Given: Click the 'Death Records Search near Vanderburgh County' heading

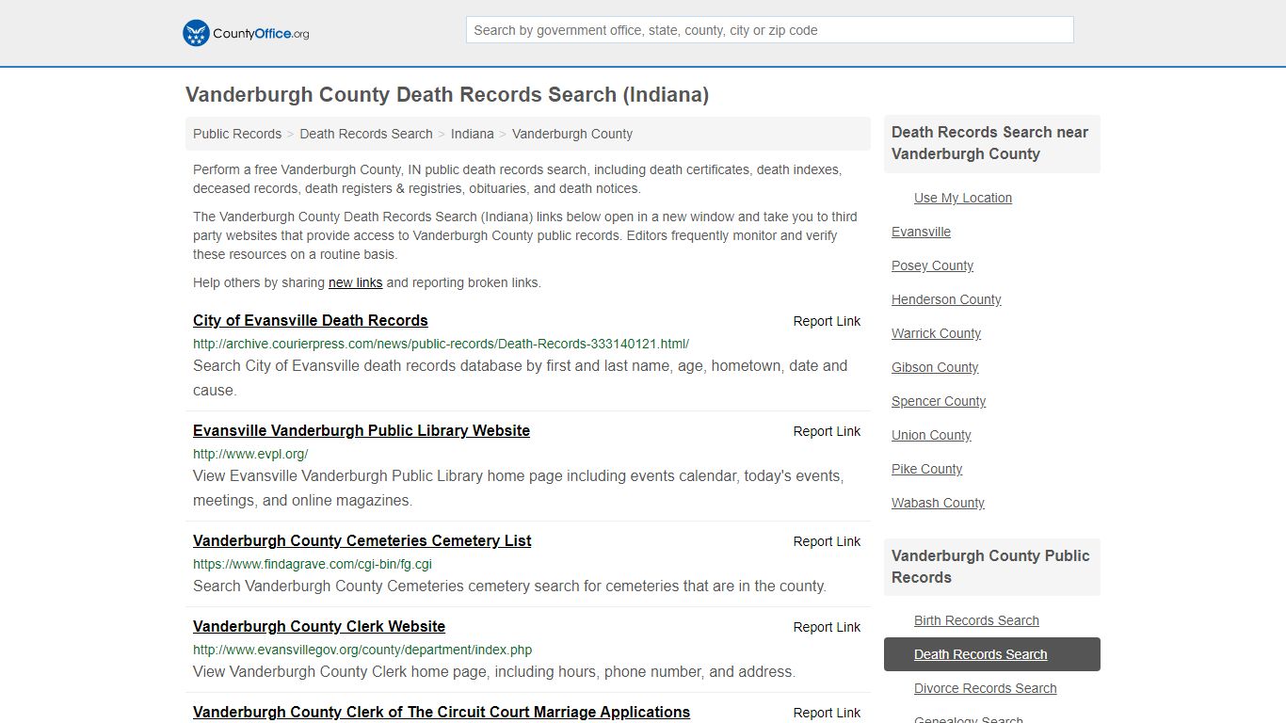Looking at the screenshot, I should [989, 143].
